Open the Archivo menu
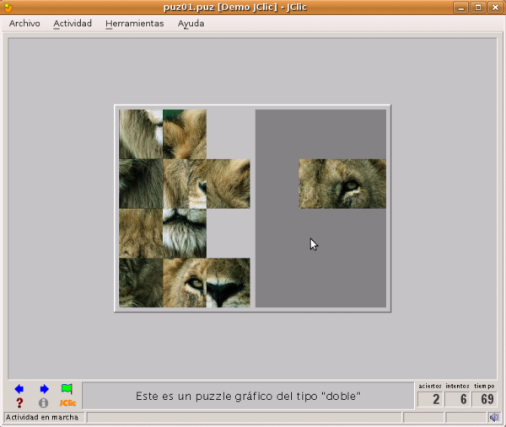Viewport: 506px width, 427px height. point(24,24)
